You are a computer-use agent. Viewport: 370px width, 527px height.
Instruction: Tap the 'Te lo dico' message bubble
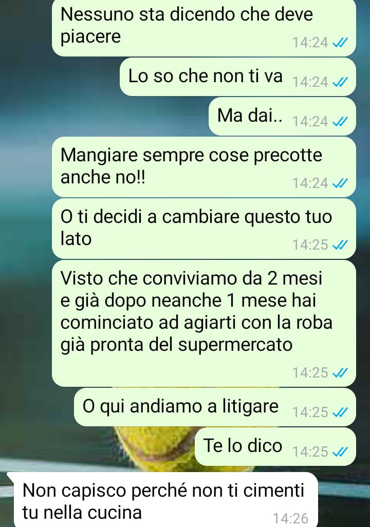coord(275,447)
